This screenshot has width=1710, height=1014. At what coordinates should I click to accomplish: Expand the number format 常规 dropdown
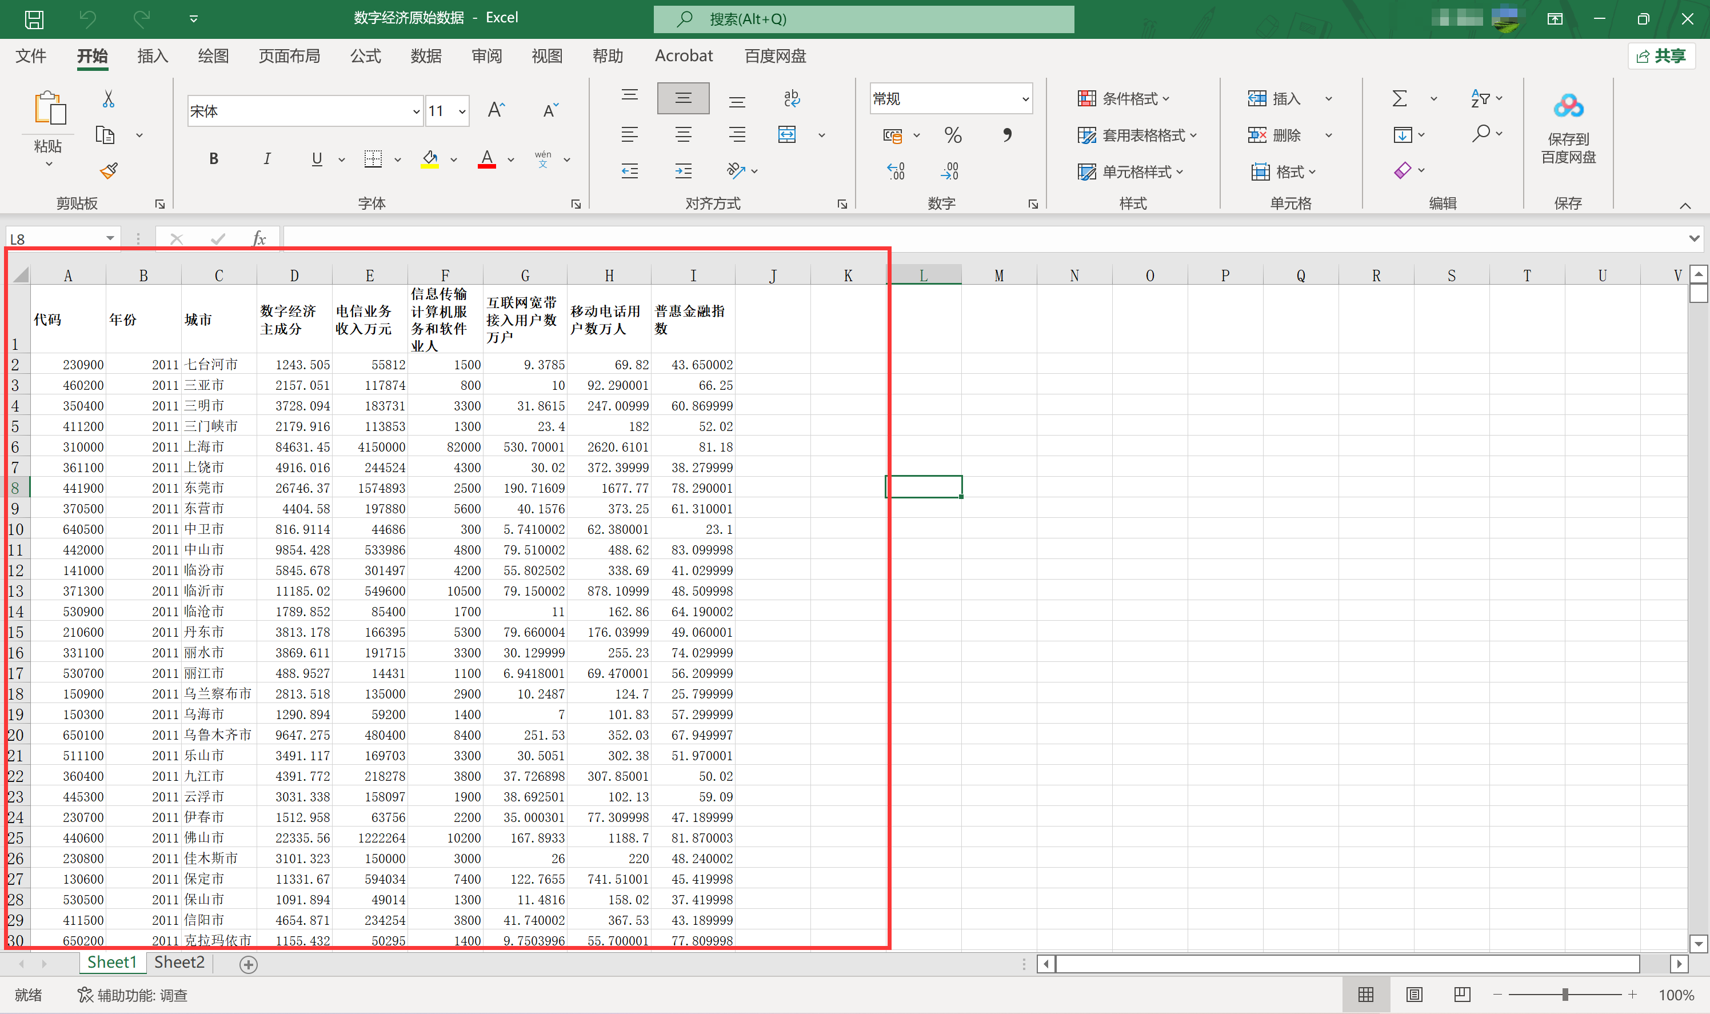(x=1025, y=99)
